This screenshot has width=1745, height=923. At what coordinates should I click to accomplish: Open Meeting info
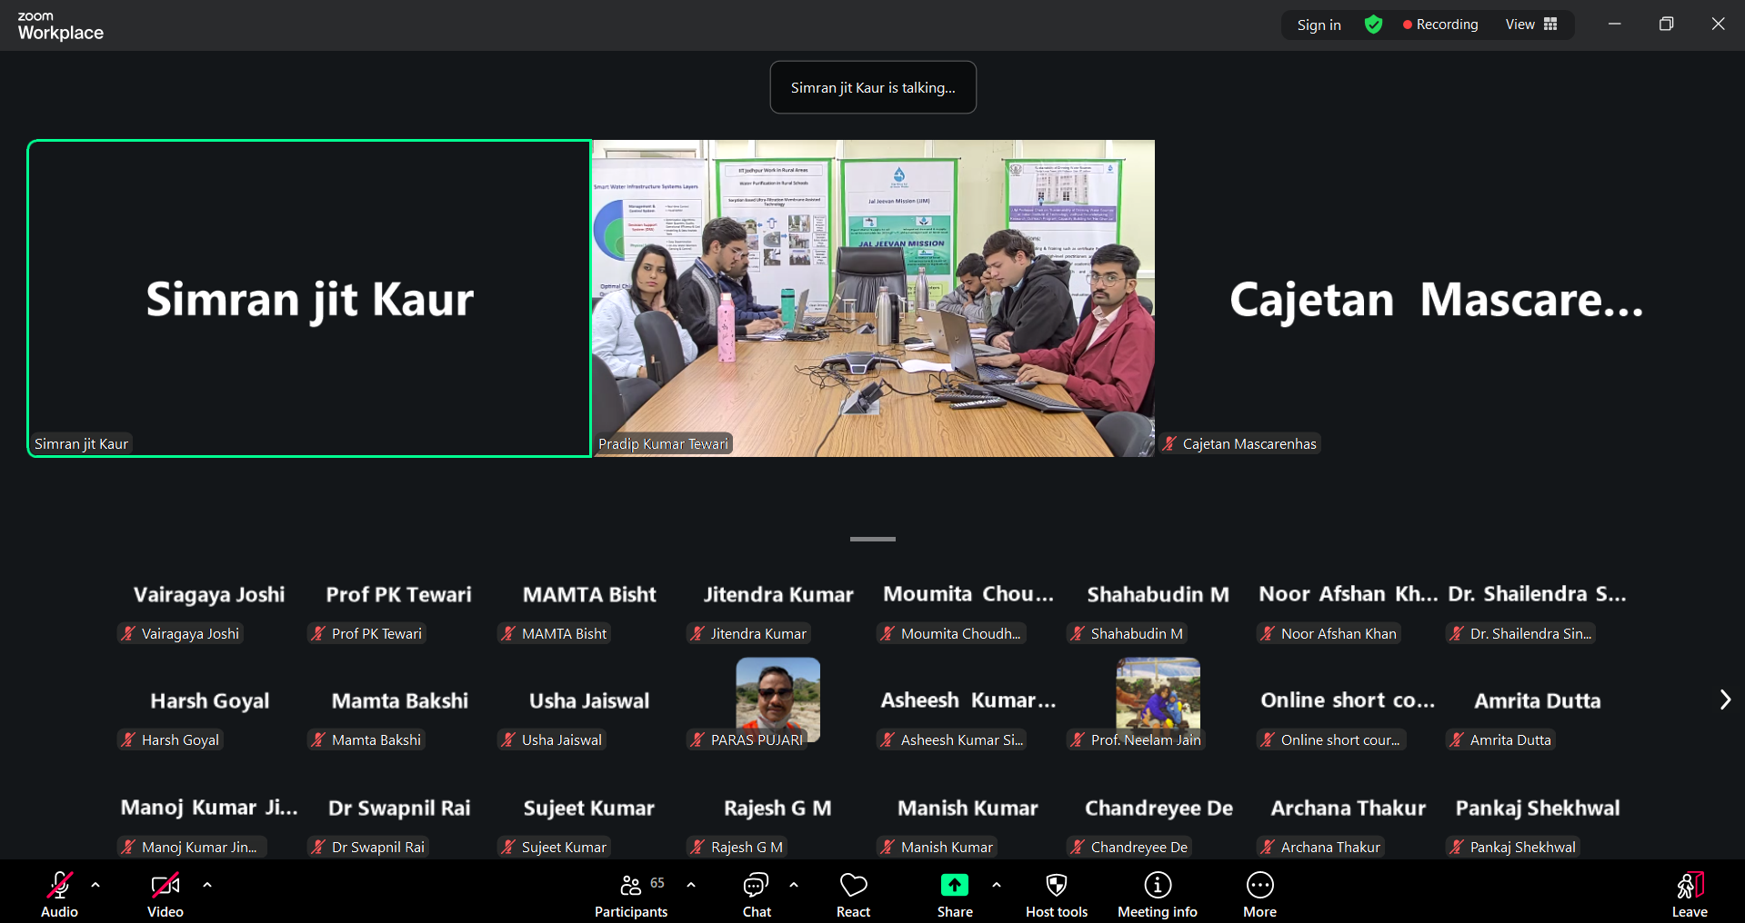click(1157, 886)
